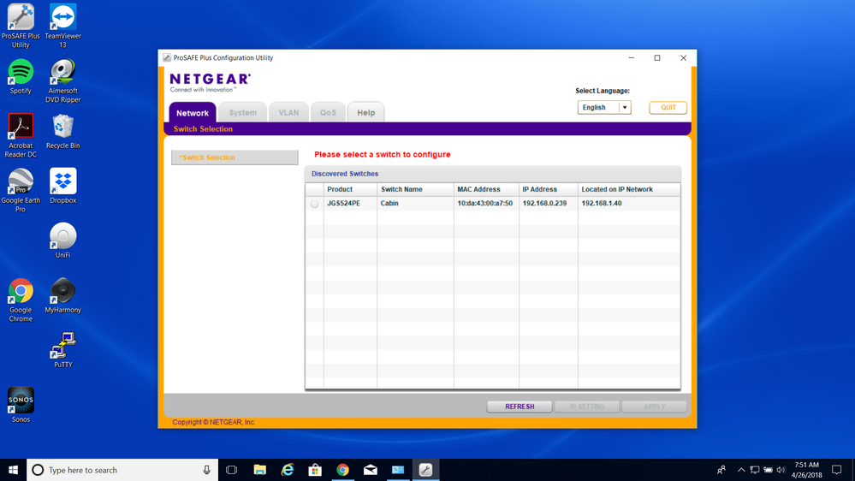Click the MAC address 10:da:43:00:a7:50
The height and width of the screenshot is (481, 855).
[484, 204]
